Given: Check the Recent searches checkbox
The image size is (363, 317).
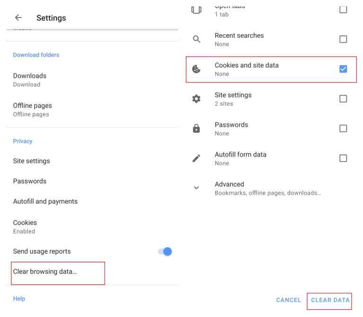Looking at the screenshot, I should pyautogui.click(x=343, y=39).
